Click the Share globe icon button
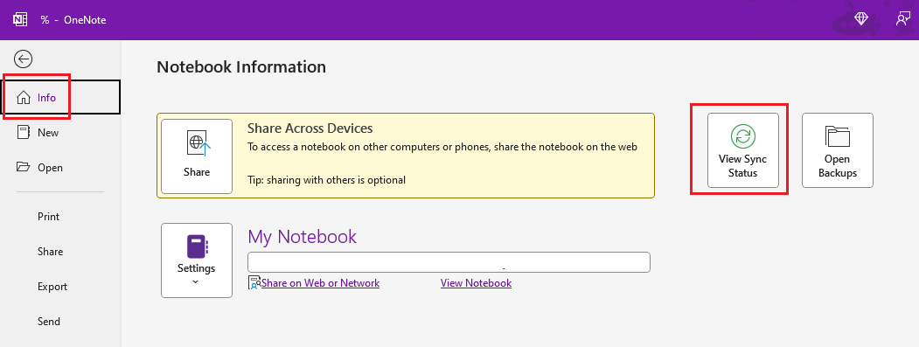Image resolution: width=919 pixels, height=347 pixels. (x=197, y=156)
